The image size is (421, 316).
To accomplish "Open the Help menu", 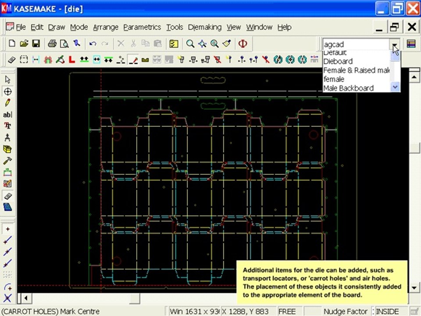I will 284,27.
